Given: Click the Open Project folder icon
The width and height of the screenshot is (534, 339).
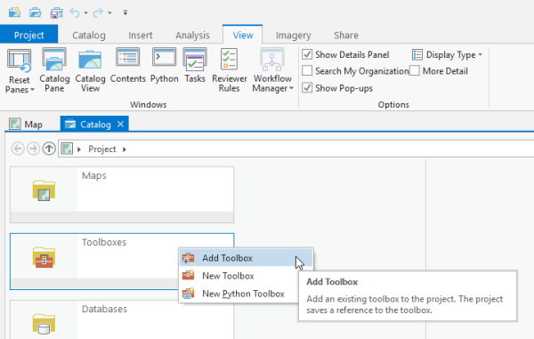Looking at the screenshot, I should pos(35,12).
